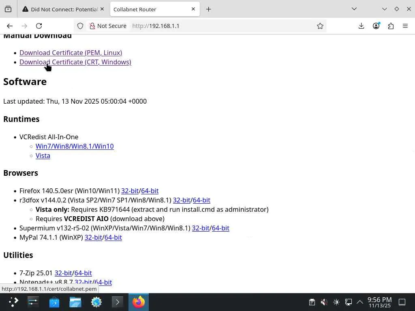This screenshot has width=415, height=311.
Task: Expand hidden system tray icons
Action: click(x=360, y=302)
